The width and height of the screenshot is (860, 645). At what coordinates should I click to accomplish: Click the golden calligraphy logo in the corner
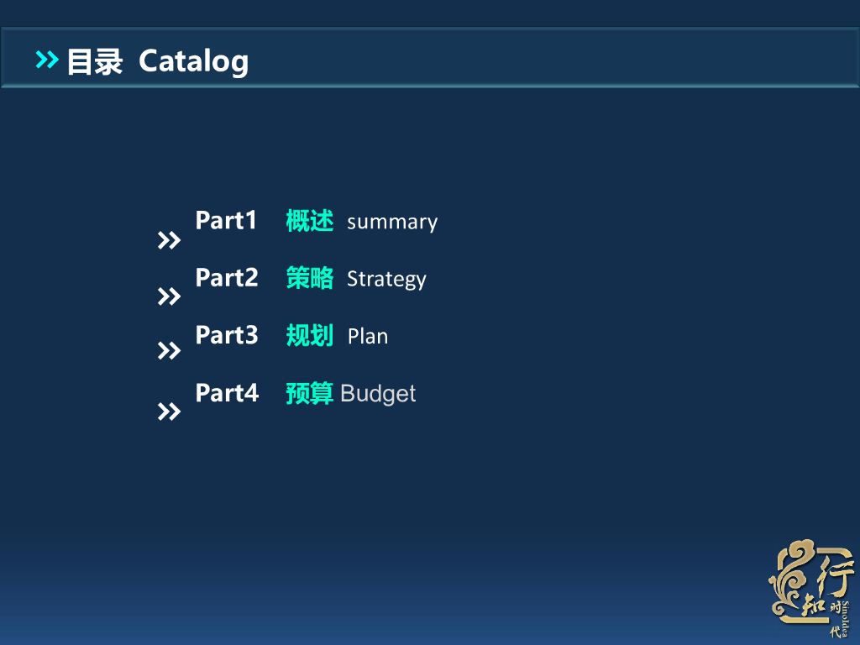click(x=811, y=588)
